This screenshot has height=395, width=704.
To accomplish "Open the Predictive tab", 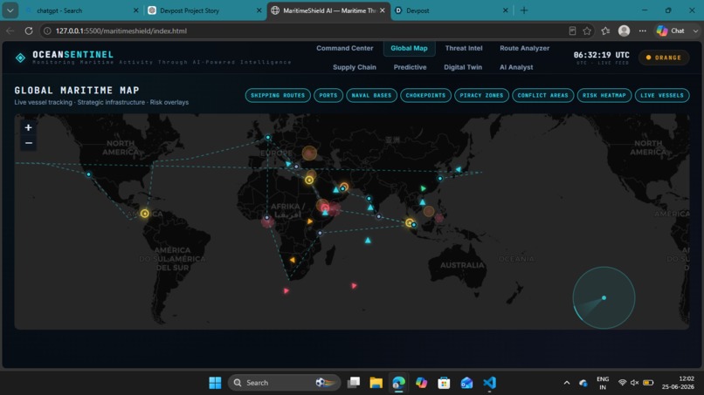I will click(410, 67).
